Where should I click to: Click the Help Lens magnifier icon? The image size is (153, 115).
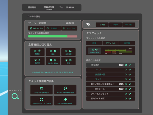[x=15, y=96]
